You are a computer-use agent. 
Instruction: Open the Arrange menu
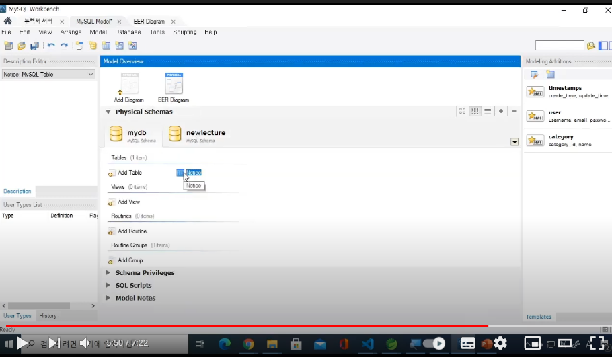click(71, 32)
